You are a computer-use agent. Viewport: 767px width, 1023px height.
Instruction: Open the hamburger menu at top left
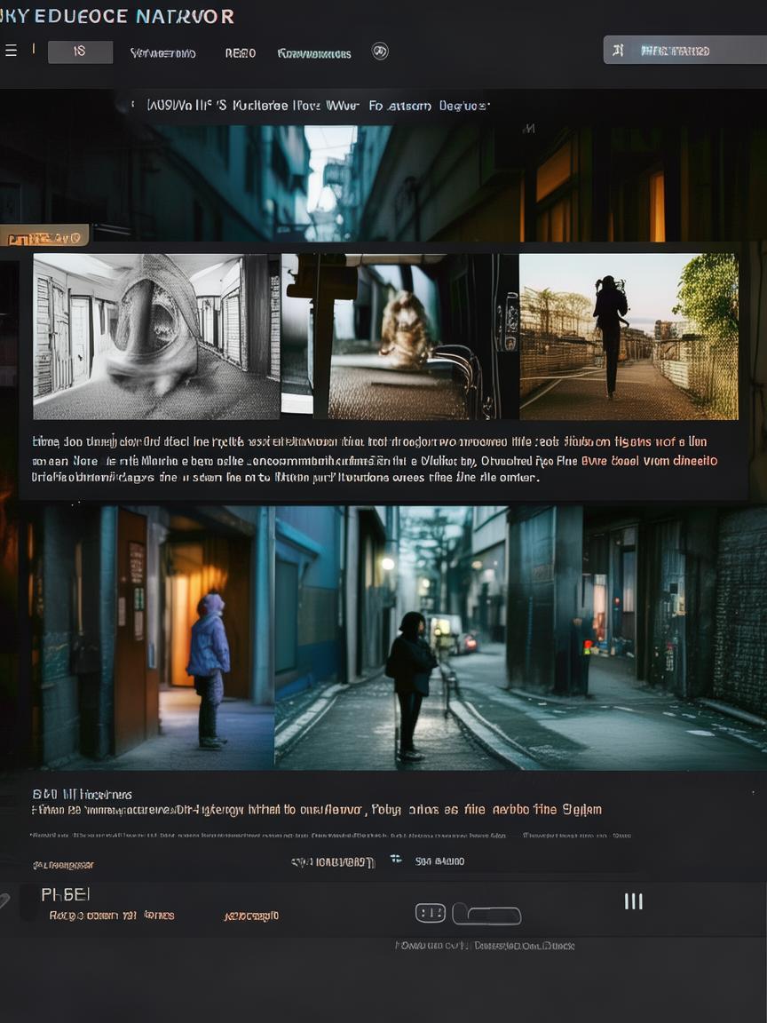click(x=11, y=51)
